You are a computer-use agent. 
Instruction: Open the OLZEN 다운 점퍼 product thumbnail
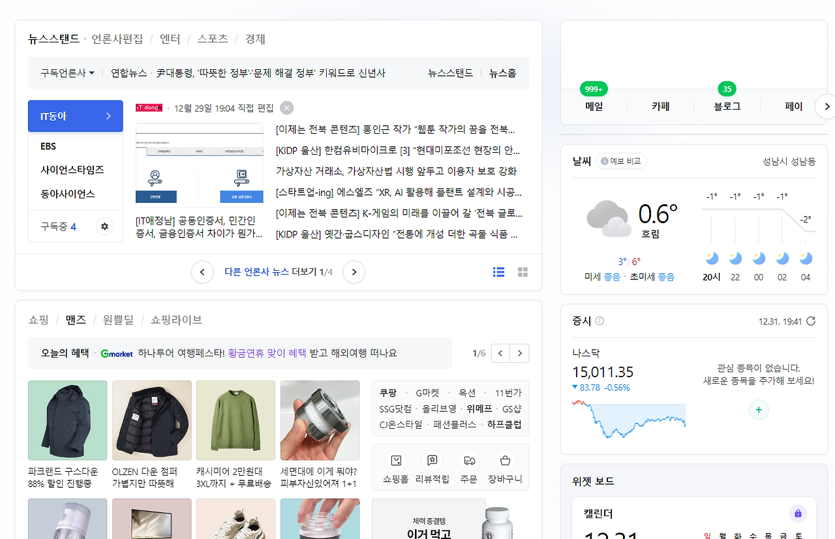152,420
